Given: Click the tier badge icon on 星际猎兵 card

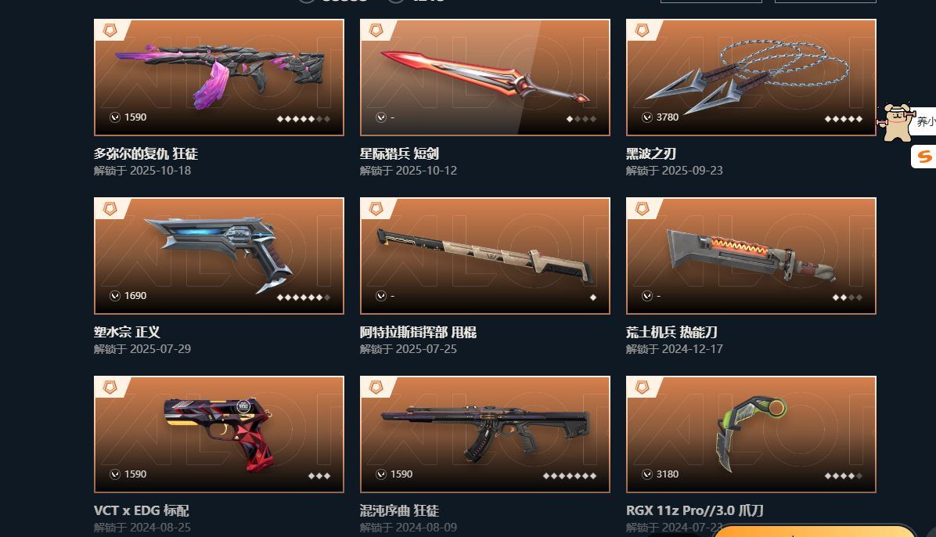Looking at the screenshot, I should (376, 30).
